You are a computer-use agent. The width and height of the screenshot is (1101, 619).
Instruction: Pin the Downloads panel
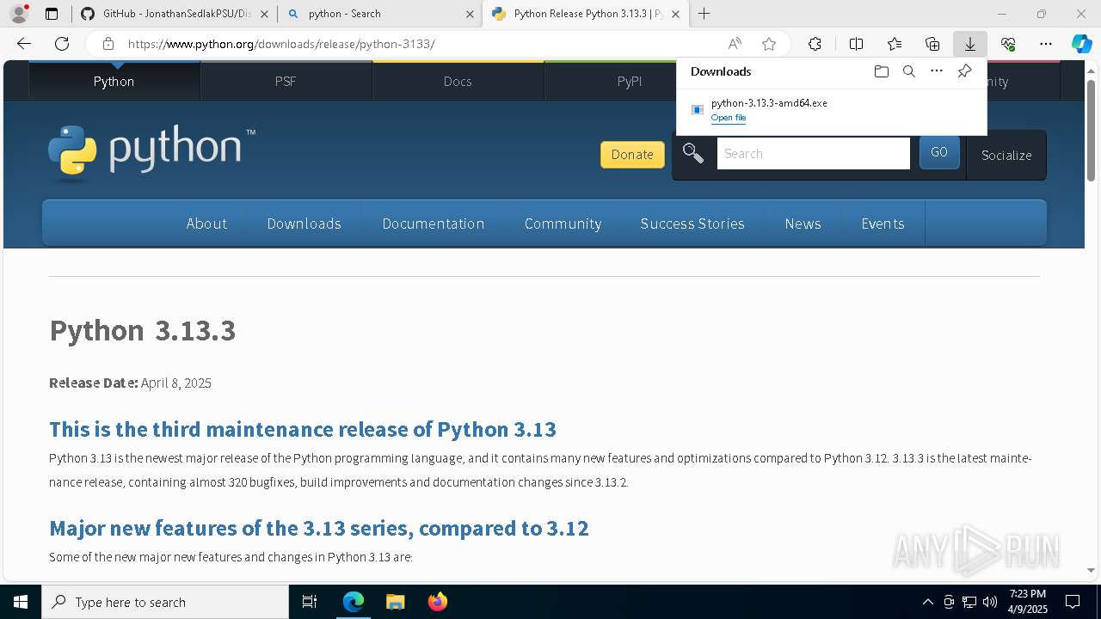964,71
